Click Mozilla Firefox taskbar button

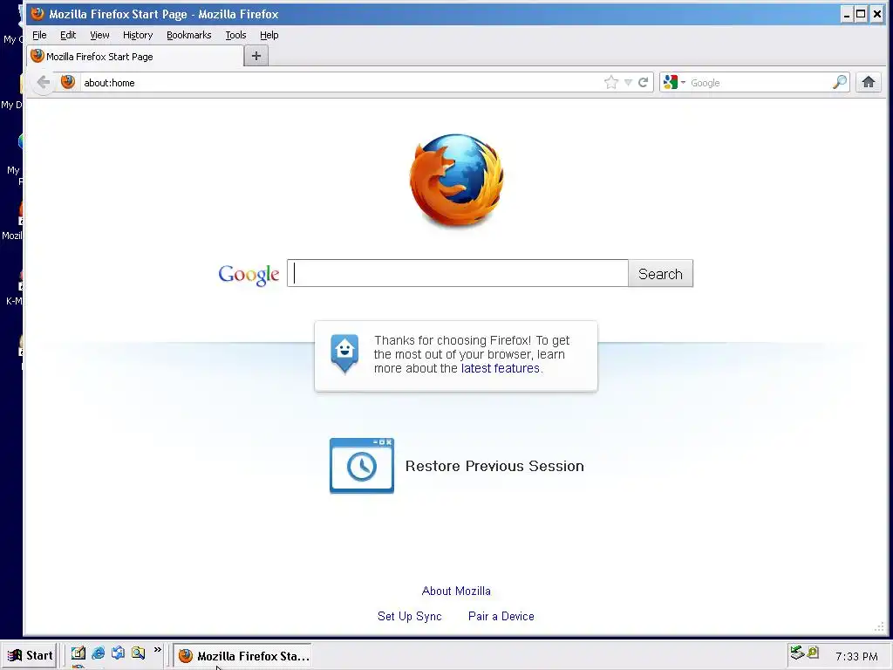point(242,656)
